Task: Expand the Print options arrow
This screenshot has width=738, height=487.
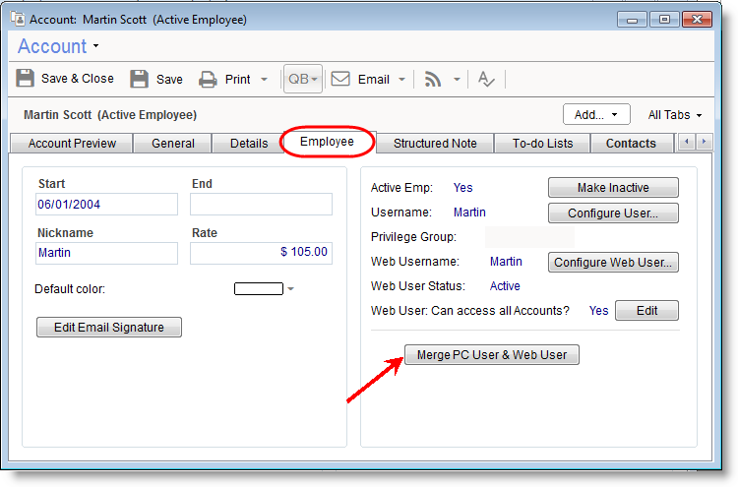Action: [x=264, y=80]
